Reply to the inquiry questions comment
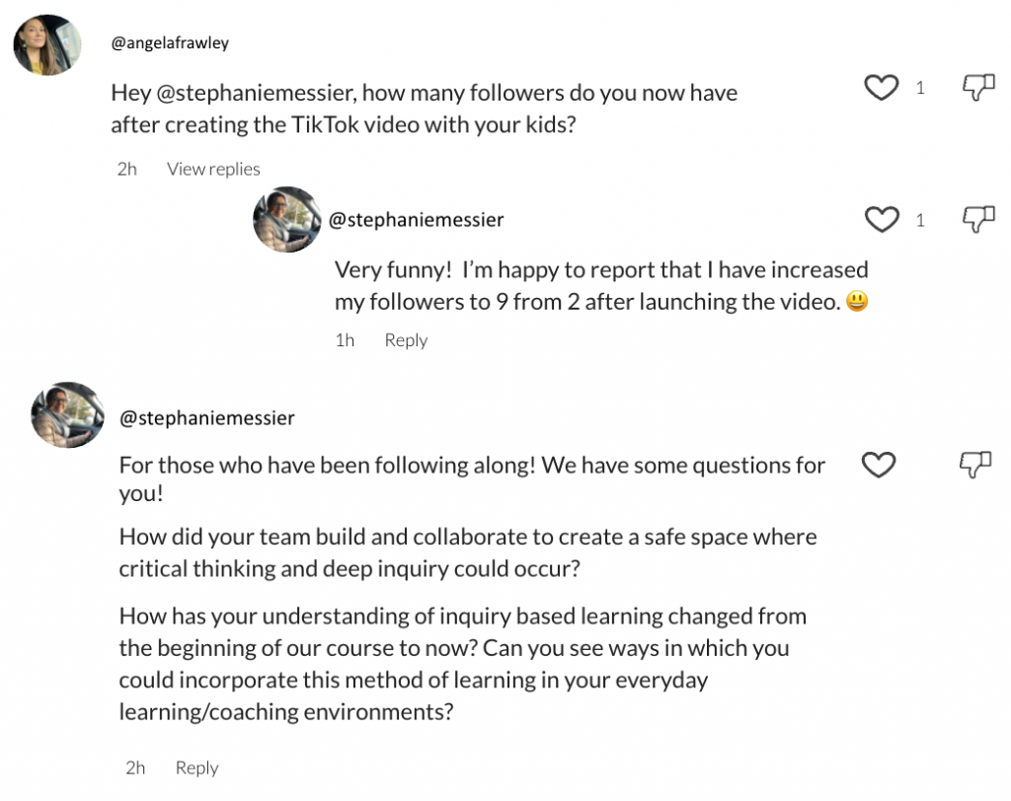This screenshot has width=1011, height=801. pyautogui.click(x=196, y=767)
